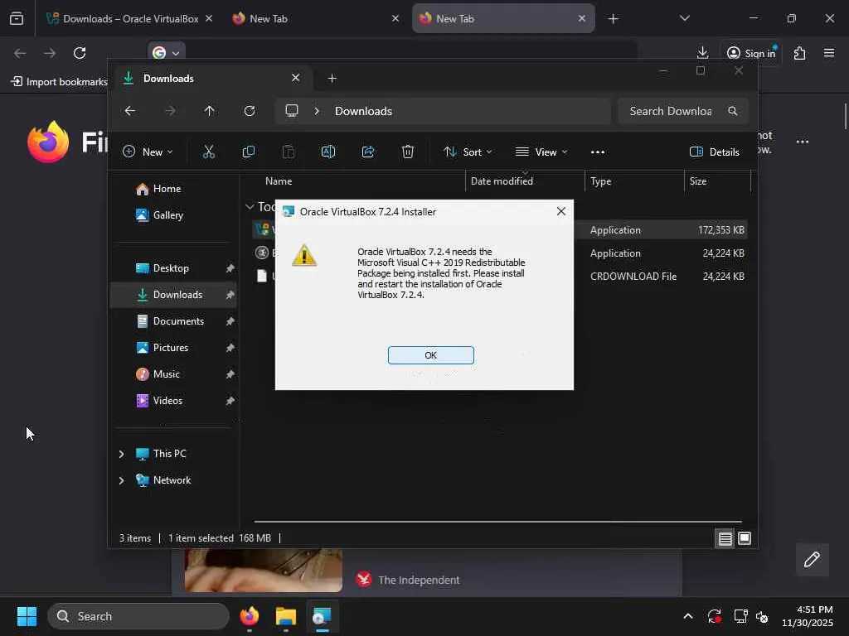This screenshot has width=849, height=636.
Task: Open the Firefox downloads panel
Action: (702, 52)
